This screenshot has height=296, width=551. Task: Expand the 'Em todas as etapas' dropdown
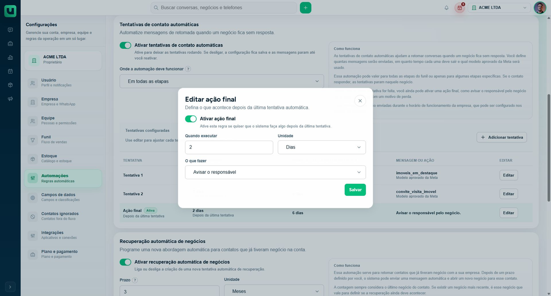pos(222,81)
